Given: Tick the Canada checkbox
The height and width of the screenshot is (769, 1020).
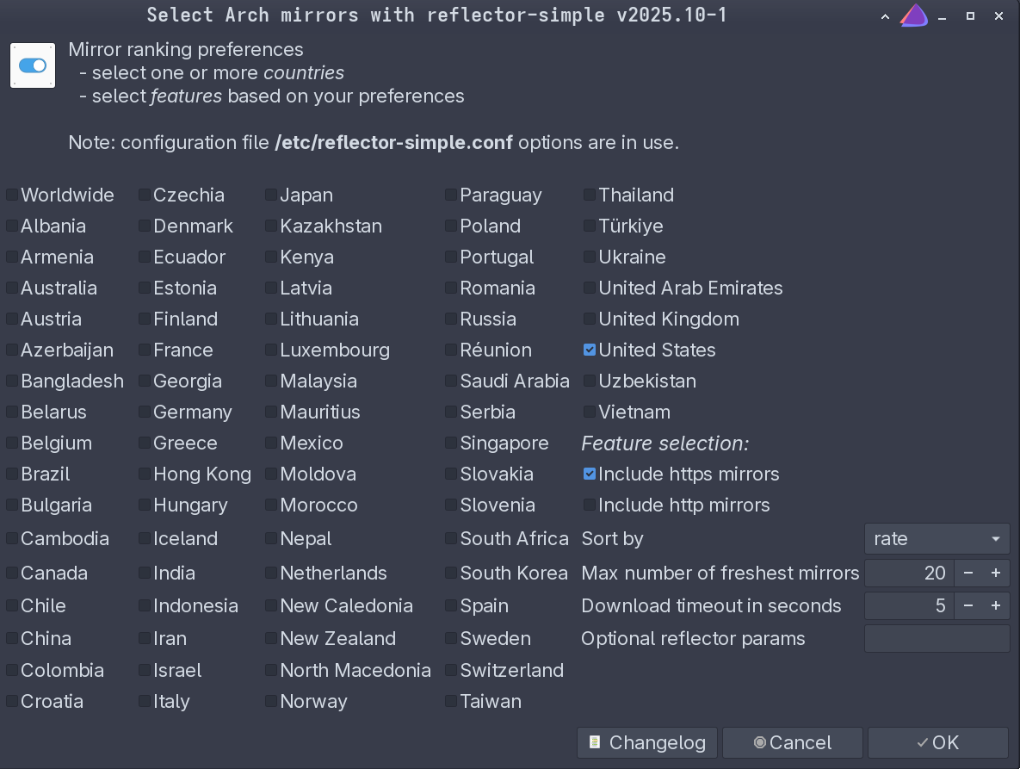Looking at the screenshot, I should 12,574.
